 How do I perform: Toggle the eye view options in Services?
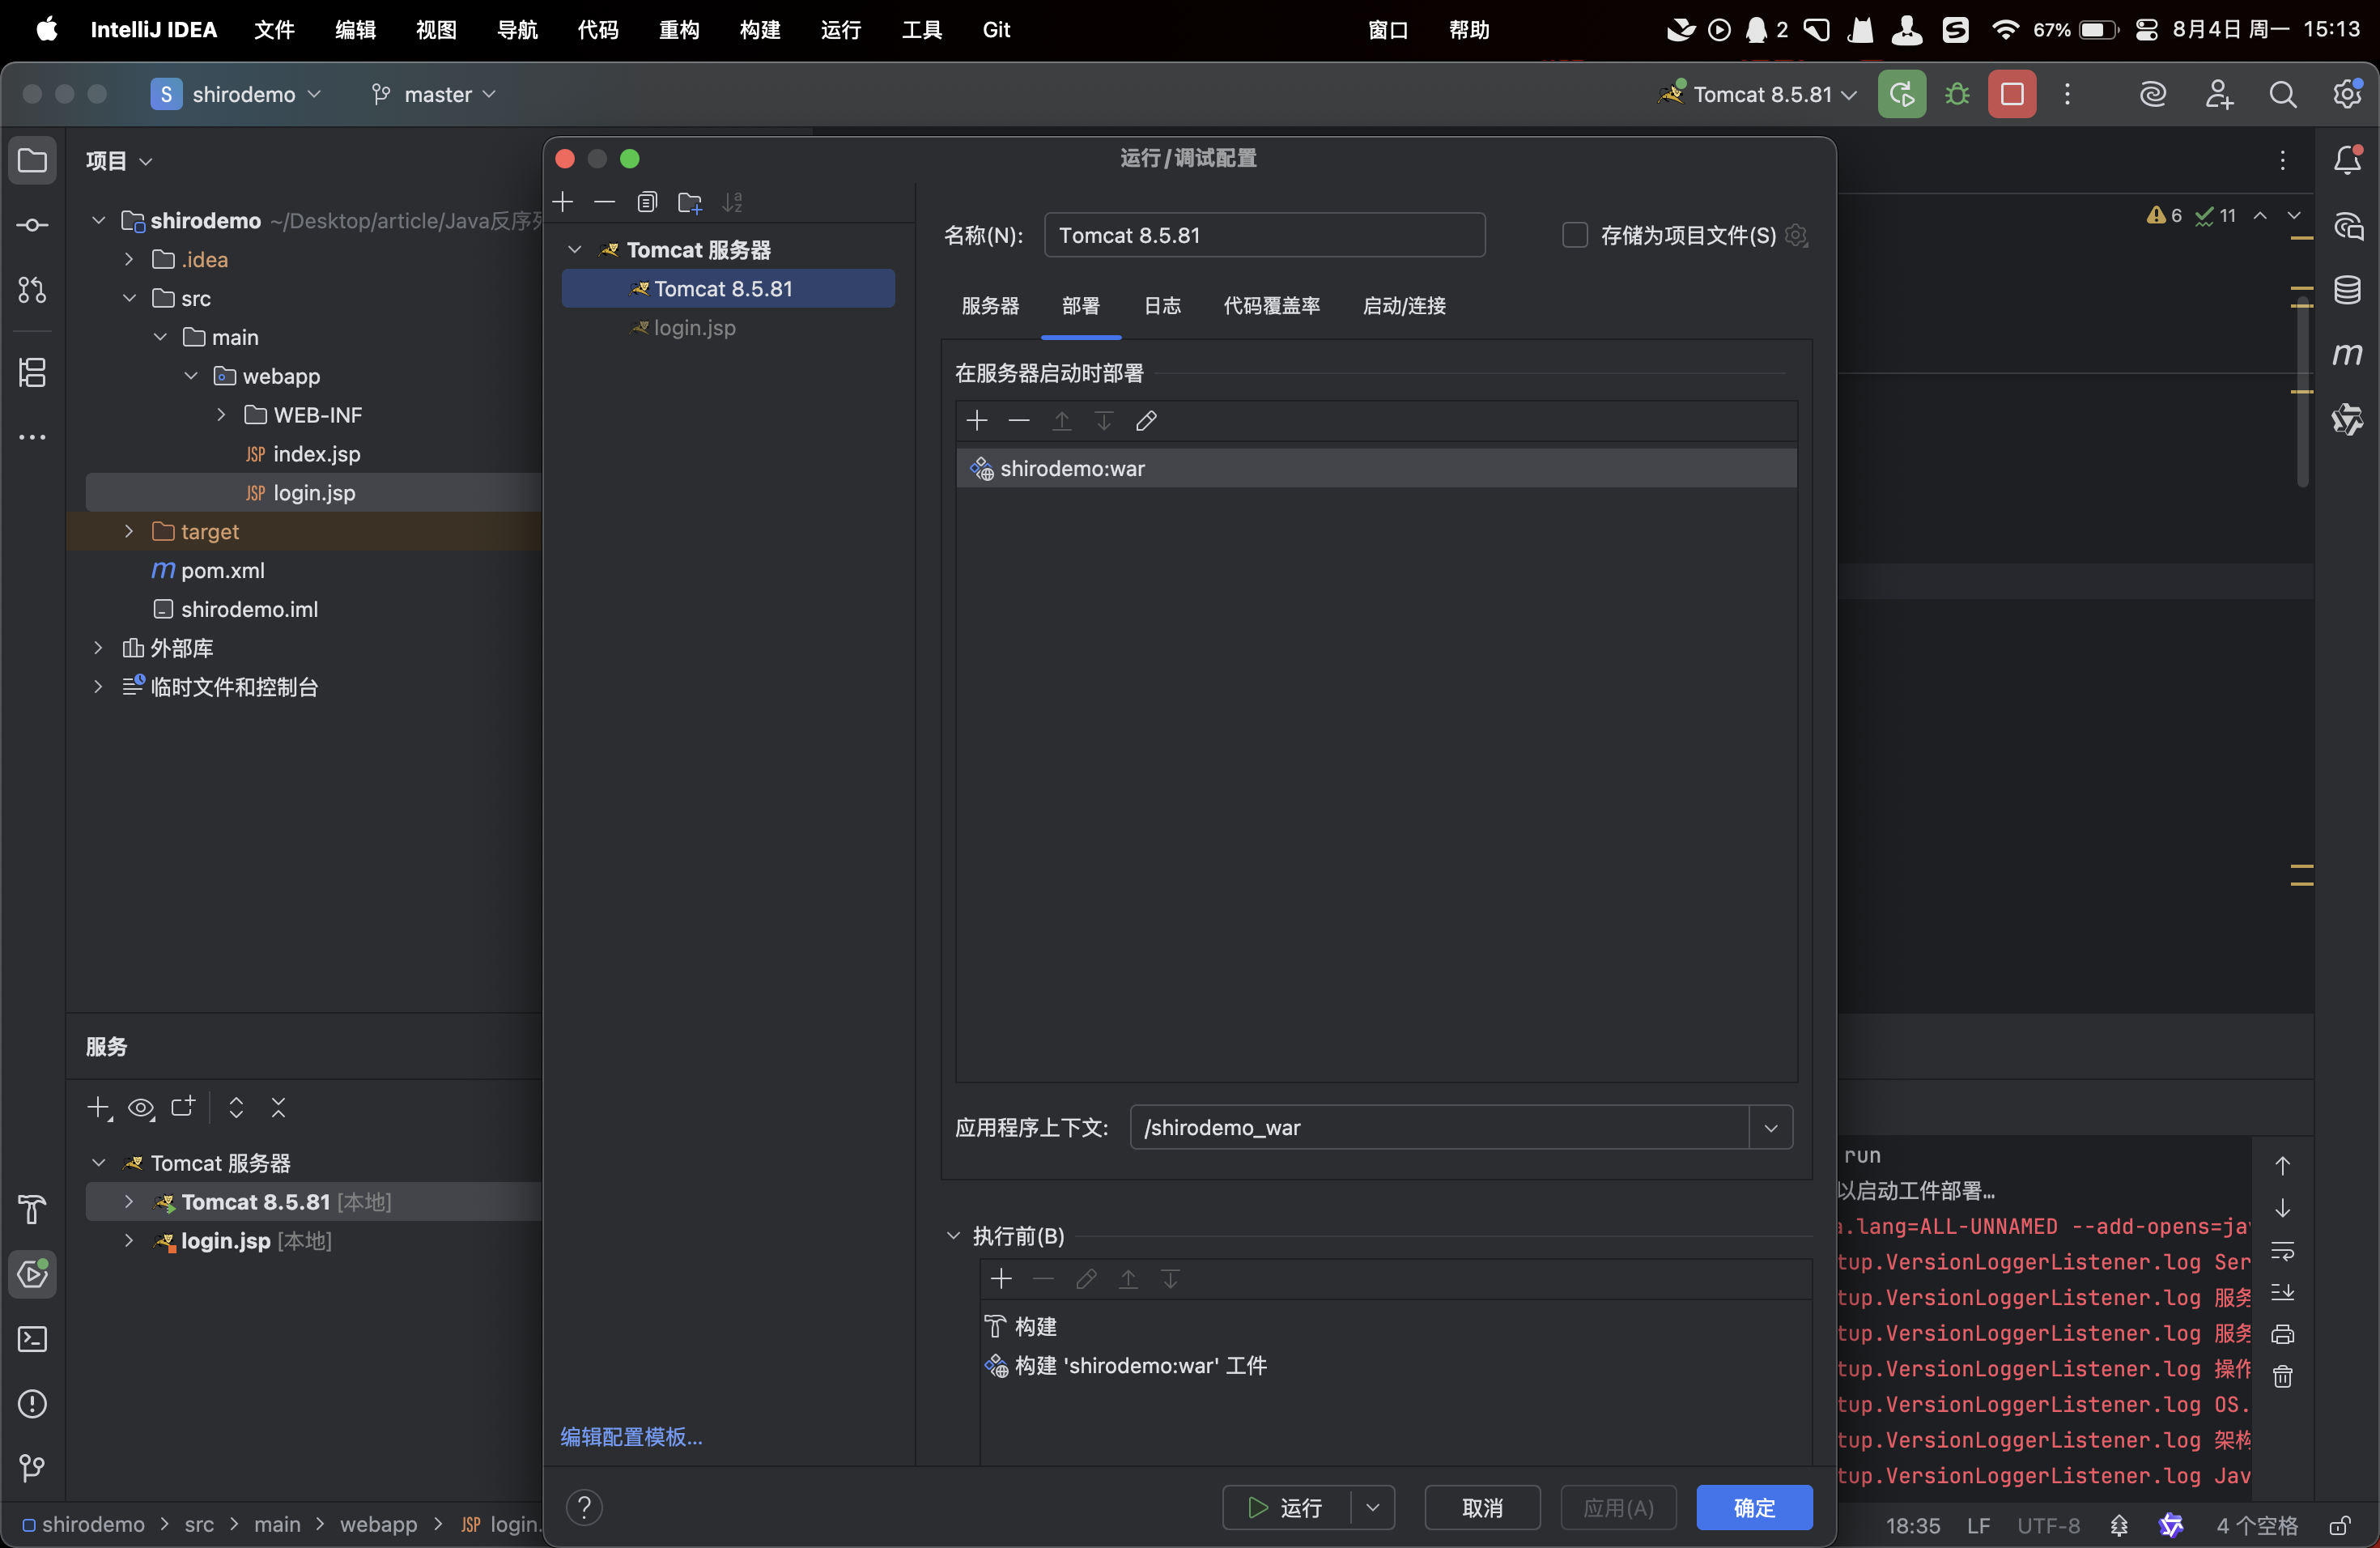[x=141, y=1107]
